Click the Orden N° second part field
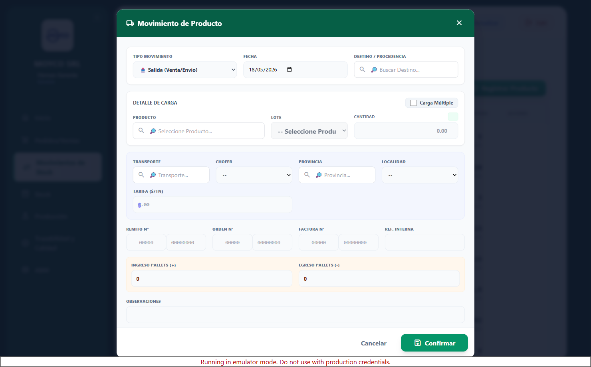 272,243
